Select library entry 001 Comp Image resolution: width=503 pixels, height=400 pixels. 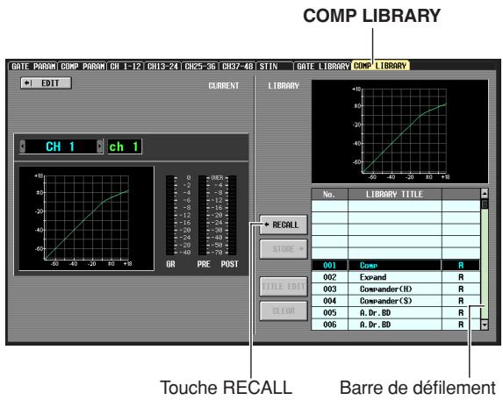click(396, 266)
